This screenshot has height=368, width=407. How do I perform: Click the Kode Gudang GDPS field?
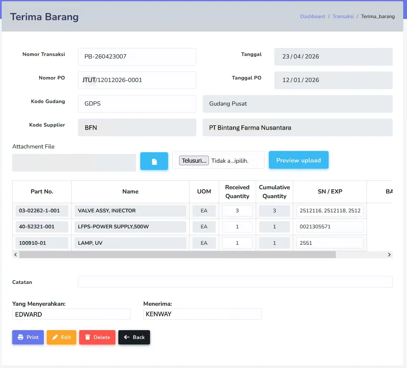(137, 103)
